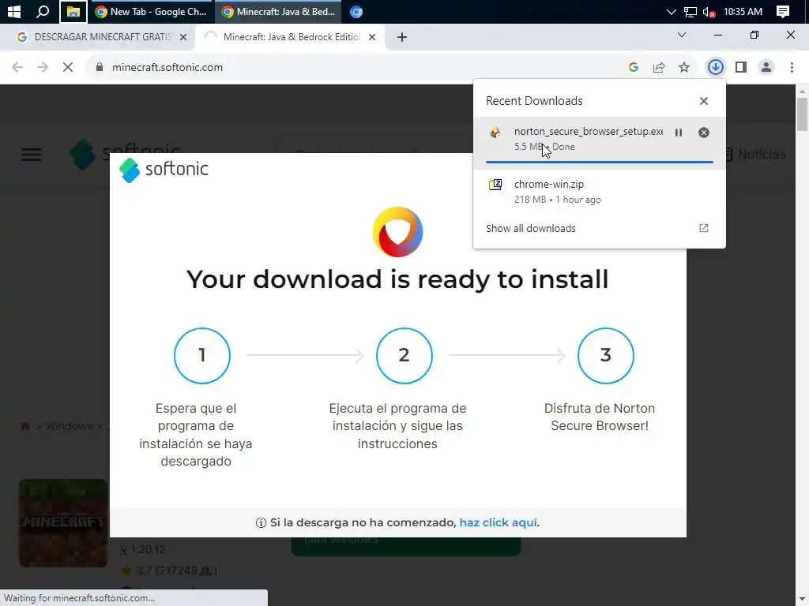Image resolution: width=809 pixels, height=606 pixels.
Task: Show hidden system tray icons
Action: coord(671,11)
